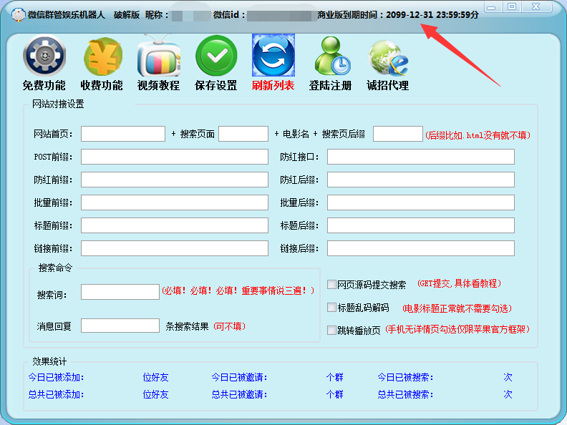Enable 网页源码提交搜索 checkbox
This screenshot has height=425, width=567.
pos(331,285)
